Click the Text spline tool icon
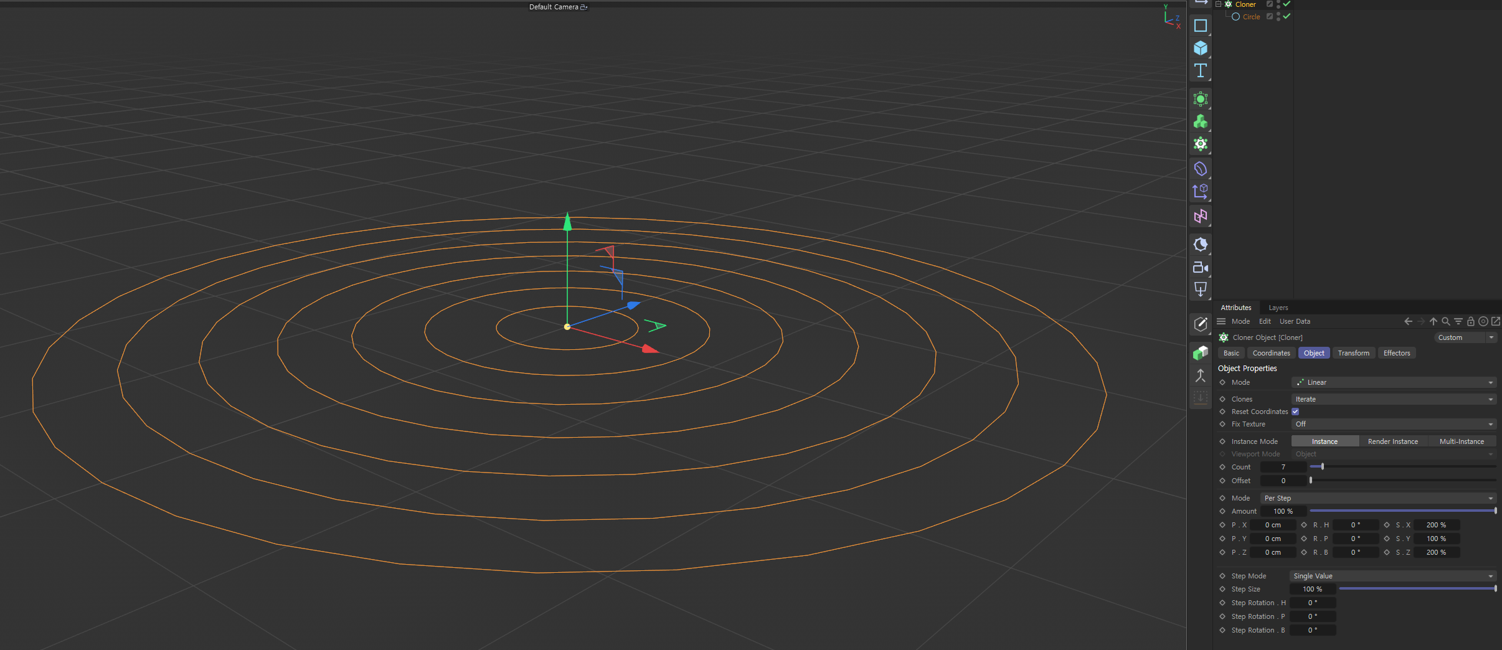Viewport: 1502px width, 650px height. (1200, 70)
